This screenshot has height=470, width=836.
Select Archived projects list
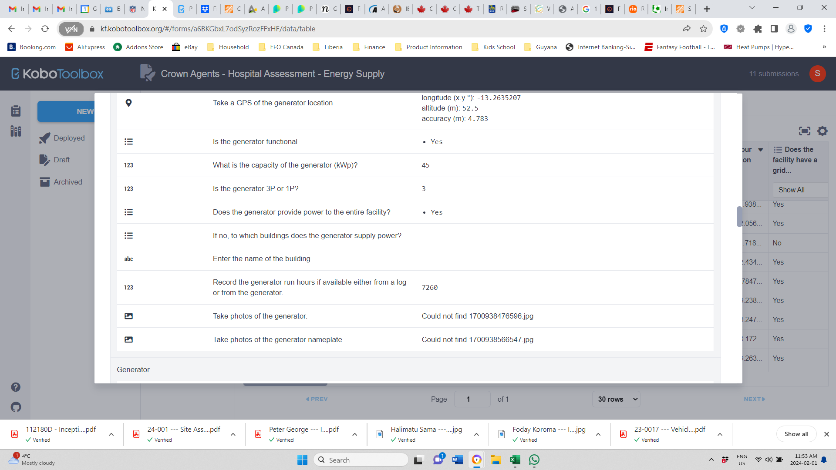(x=67, y=182)
